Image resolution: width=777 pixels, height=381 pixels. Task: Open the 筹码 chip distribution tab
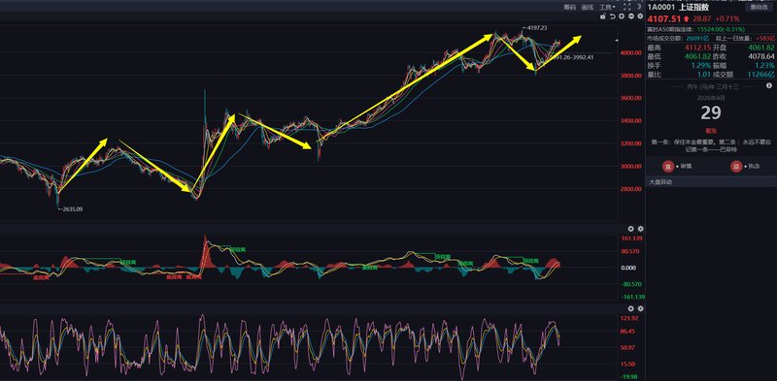click(x=569, y=8)
